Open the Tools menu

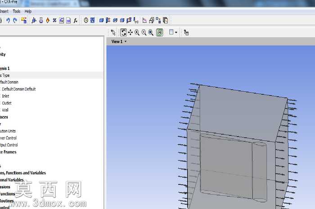coord(17,11)
